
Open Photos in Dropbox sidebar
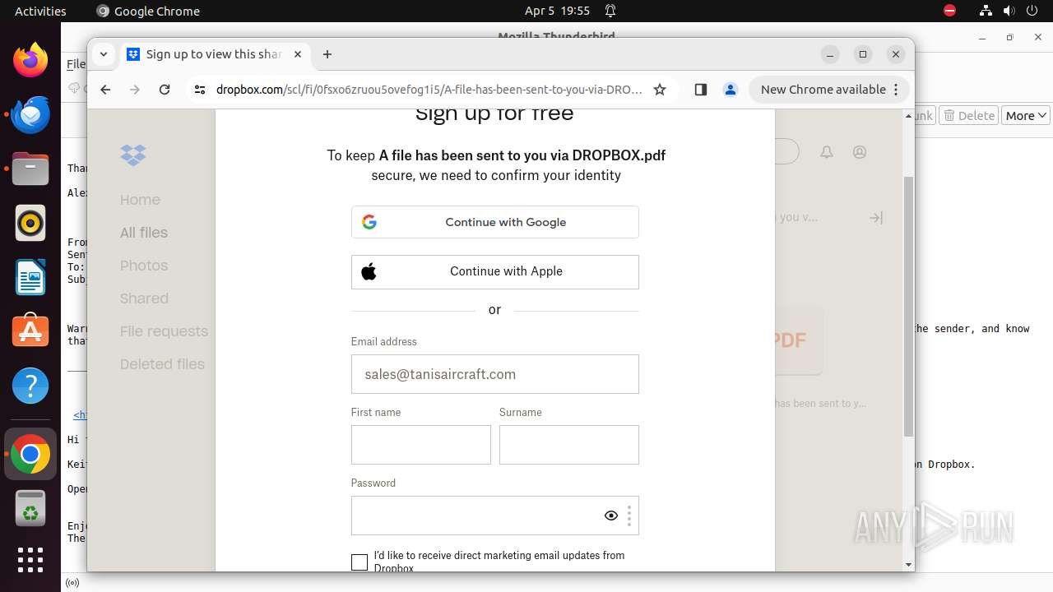pos(144,266)
